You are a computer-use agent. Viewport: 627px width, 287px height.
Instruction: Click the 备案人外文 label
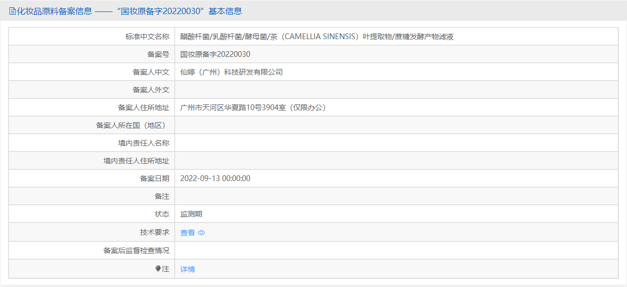point(151,90)
